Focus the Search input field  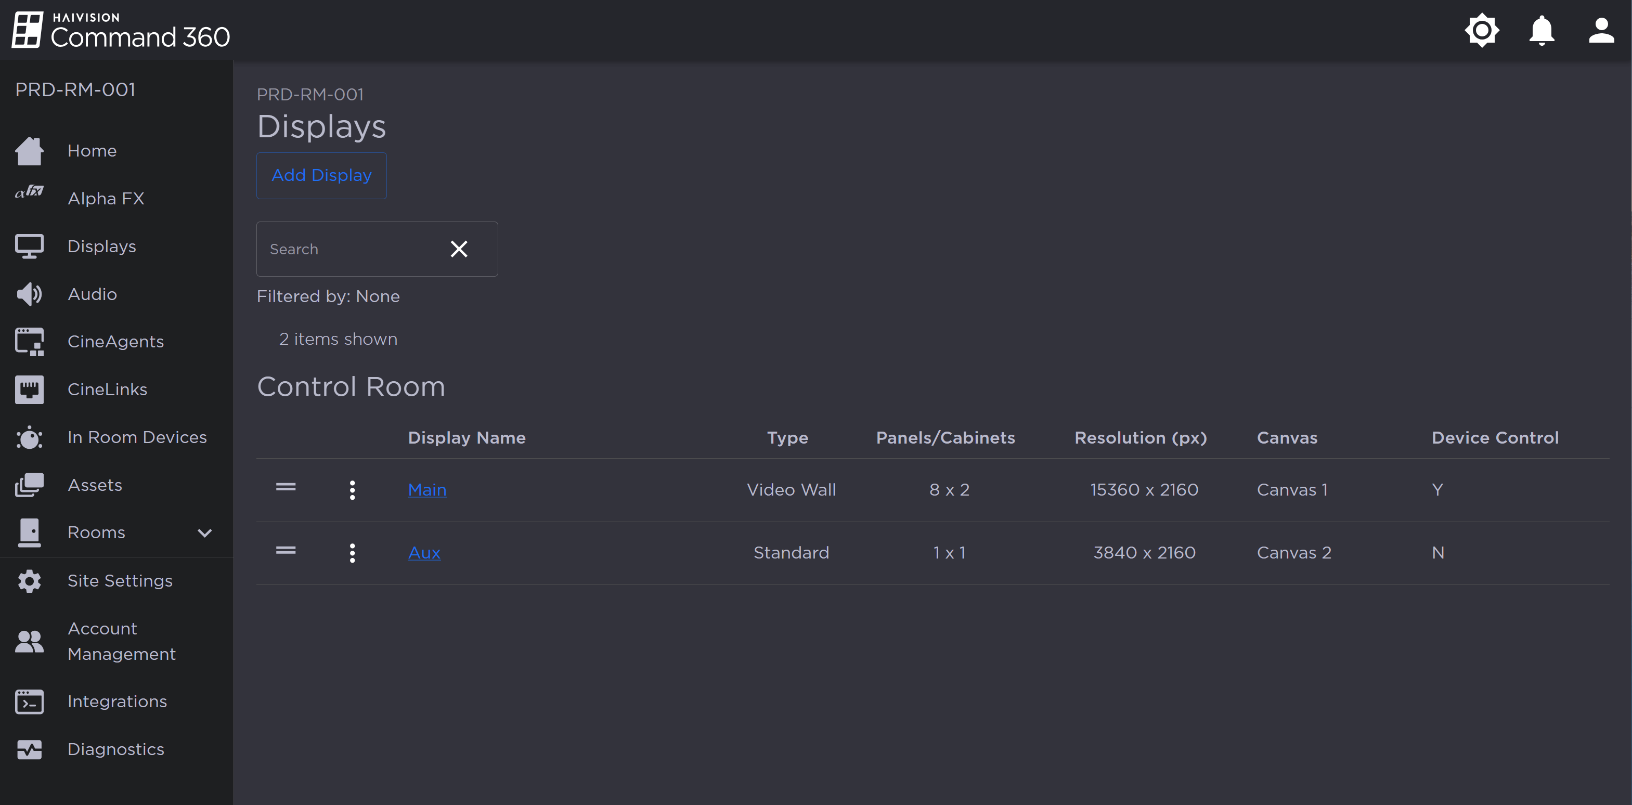pyautogui.click(x=348, y=249)
